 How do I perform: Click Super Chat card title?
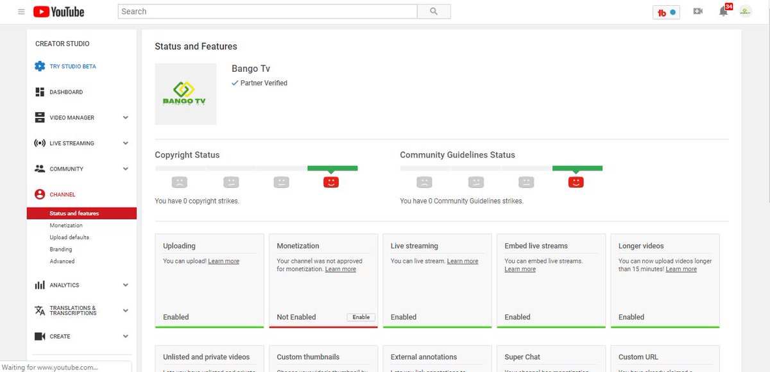tap(522, 357)
